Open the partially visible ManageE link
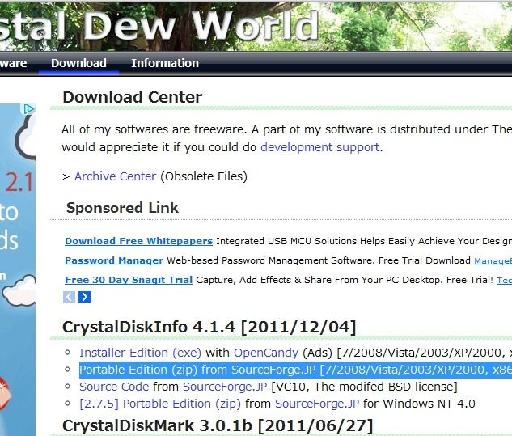The width and height of the screenshot is (512, 436). [493, 261]
